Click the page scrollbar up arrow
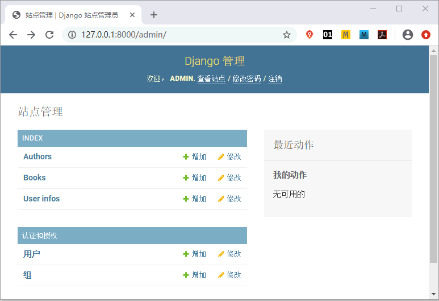 click(x=433, y=51)
